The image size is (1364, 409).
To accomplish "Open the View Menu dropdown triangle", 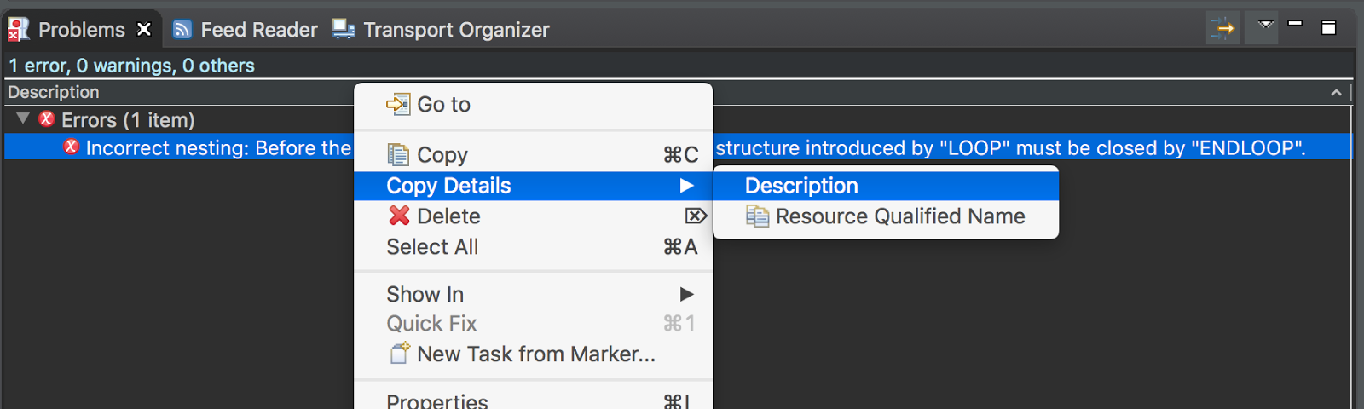I will tap(1265, 26).
